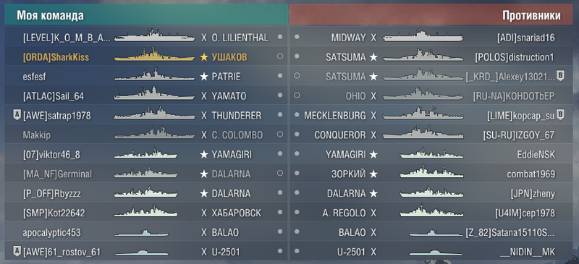This screenshot has width=579, height=264.
Task: Select enemy player EddieNSK name
Action: pos(536,155)
